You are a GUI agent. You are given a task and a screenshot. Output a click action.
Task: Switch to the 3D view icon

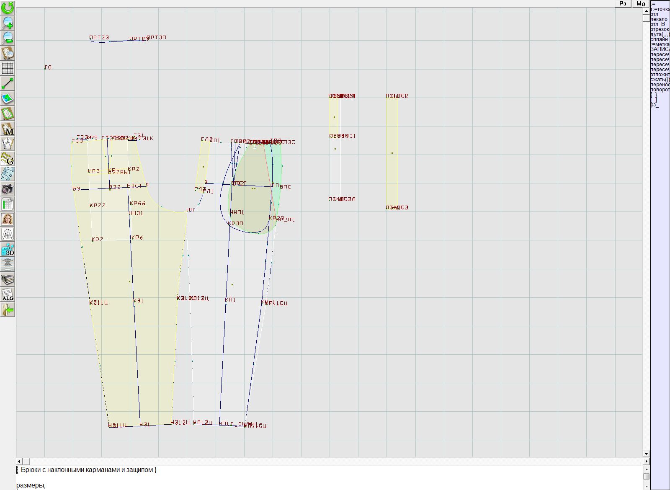(x=8, y=250)
